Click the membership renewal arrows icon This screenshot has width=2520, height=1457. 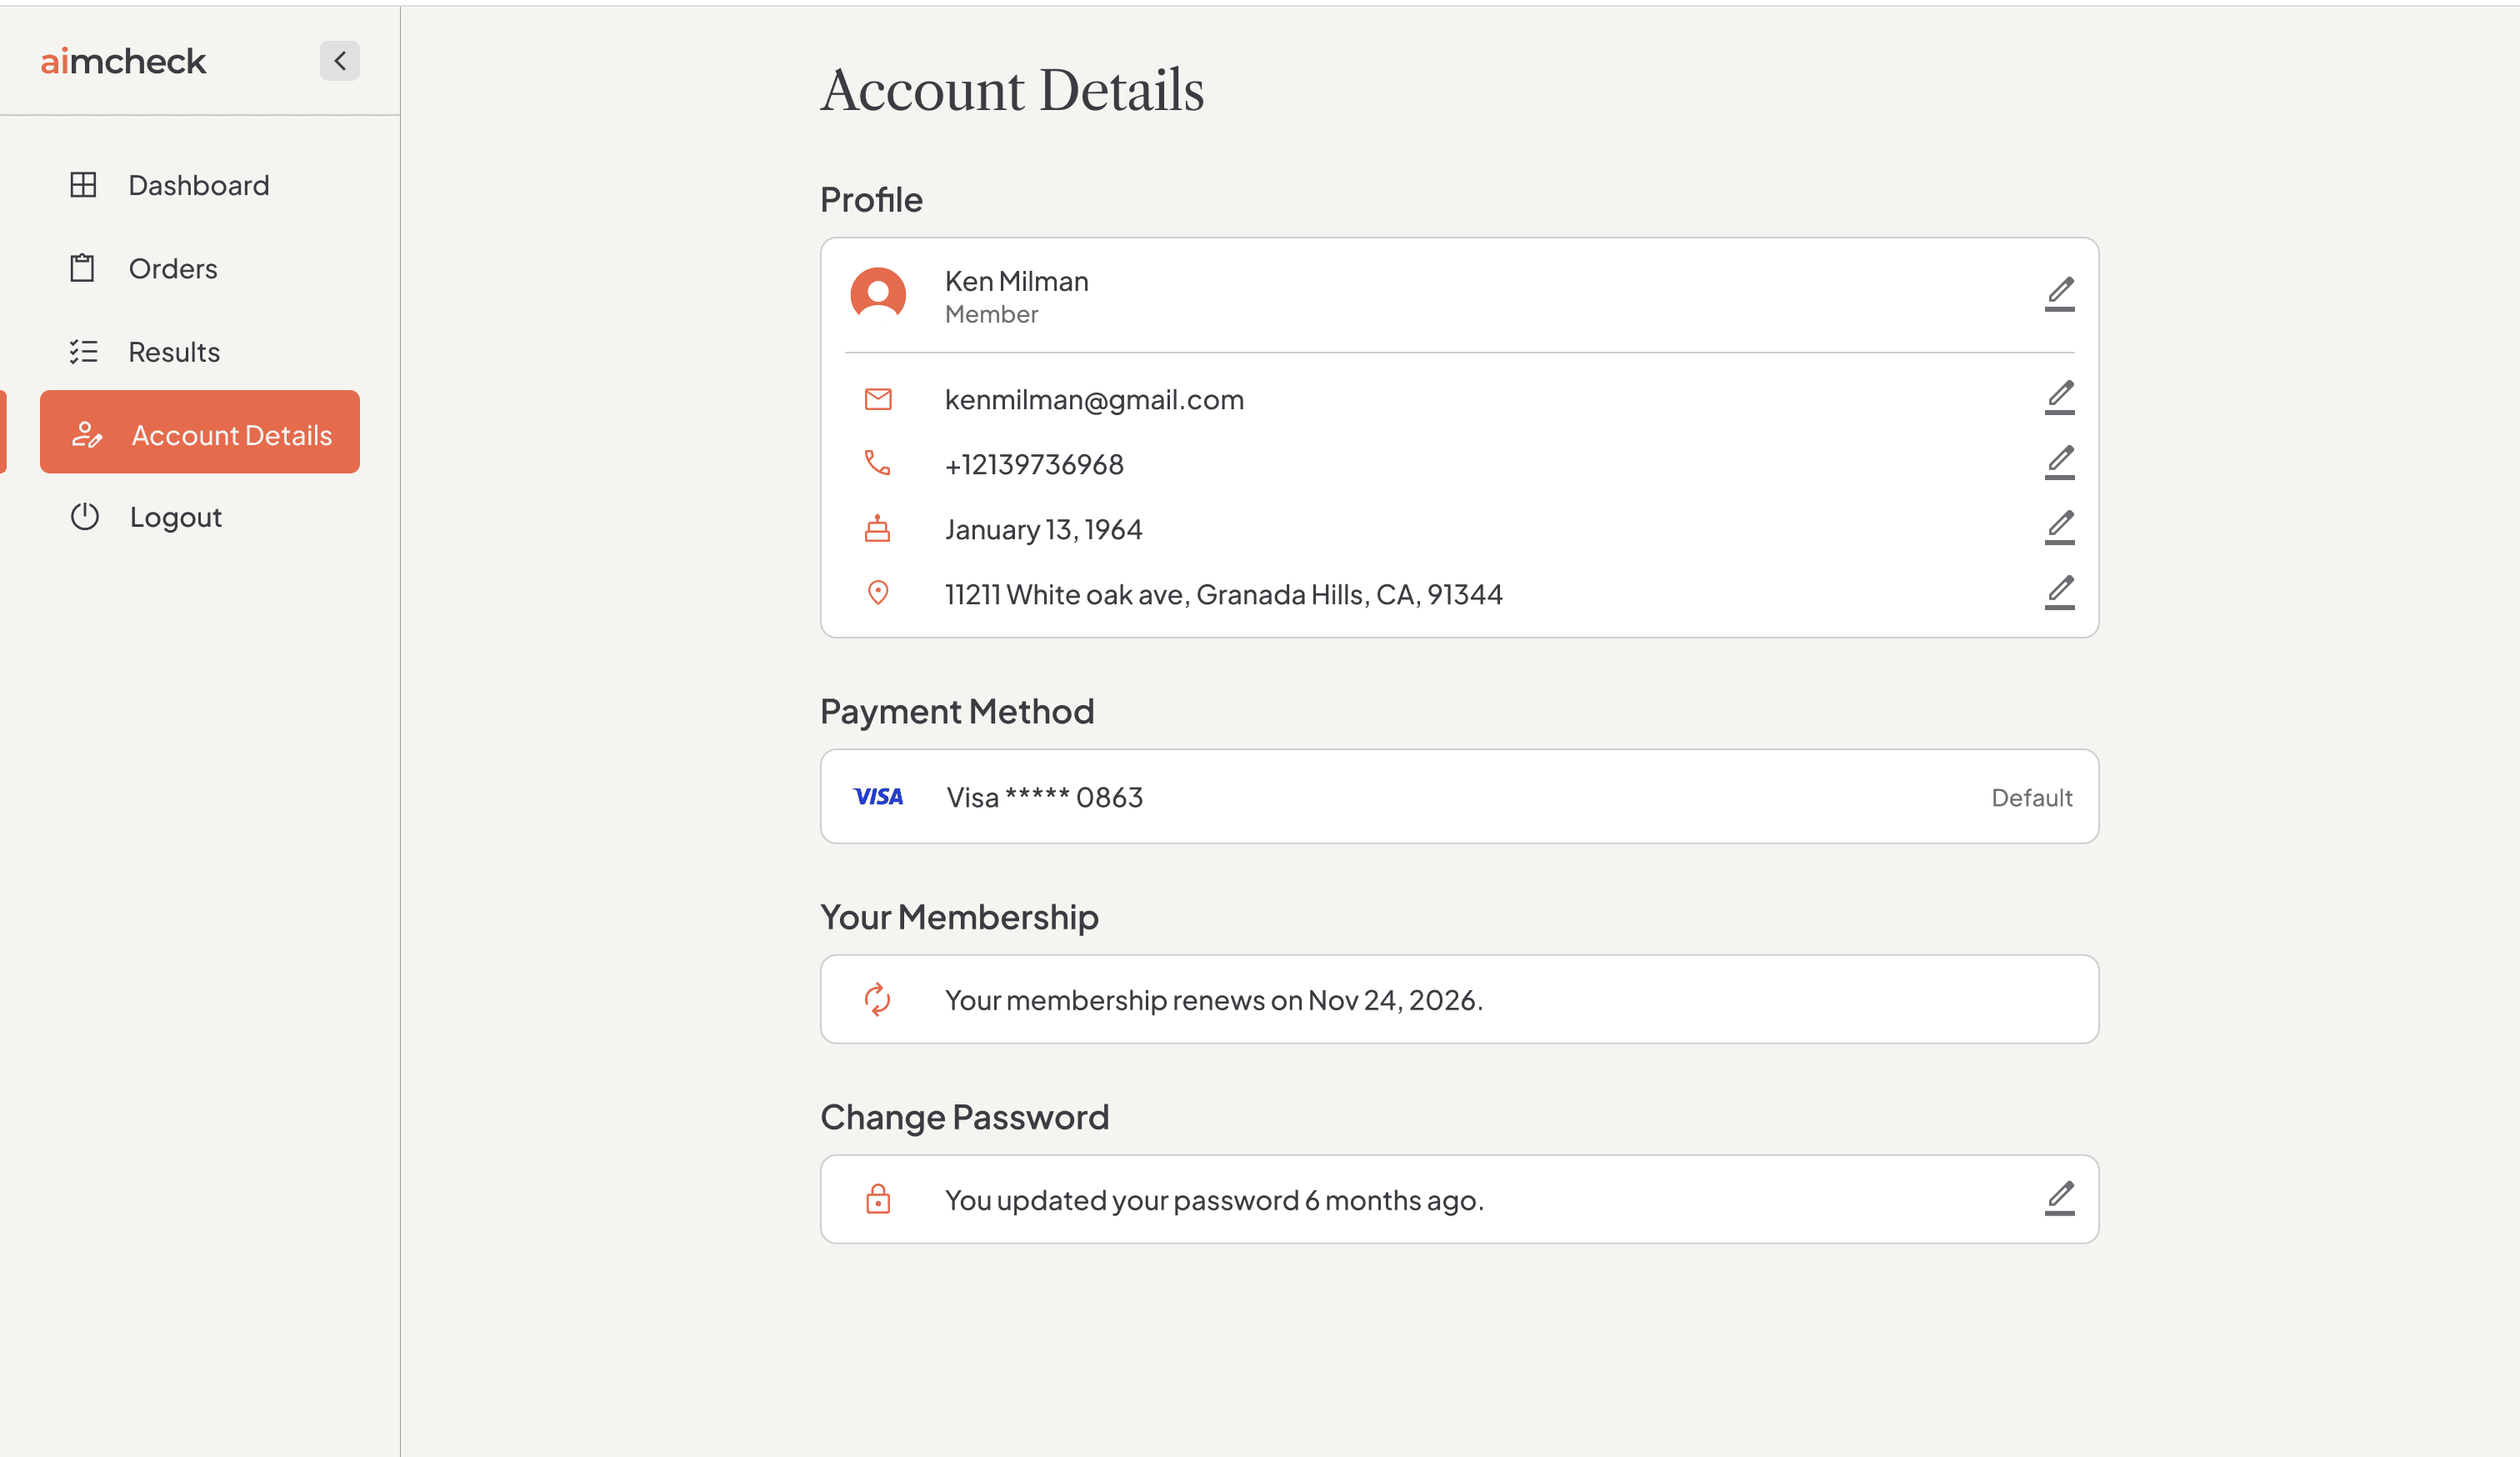877,999
